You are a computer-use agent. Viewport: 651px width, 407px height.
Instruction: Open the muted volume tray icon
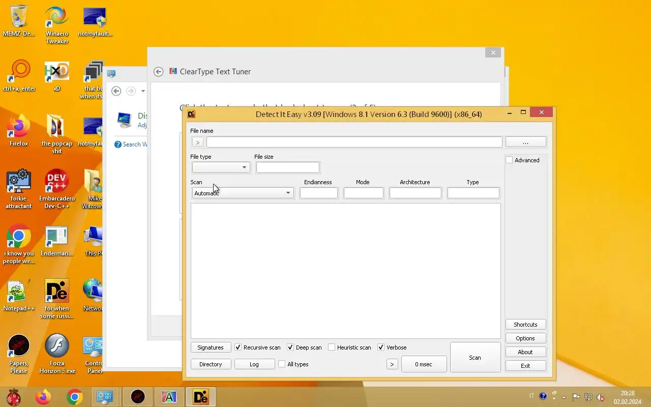601,397
